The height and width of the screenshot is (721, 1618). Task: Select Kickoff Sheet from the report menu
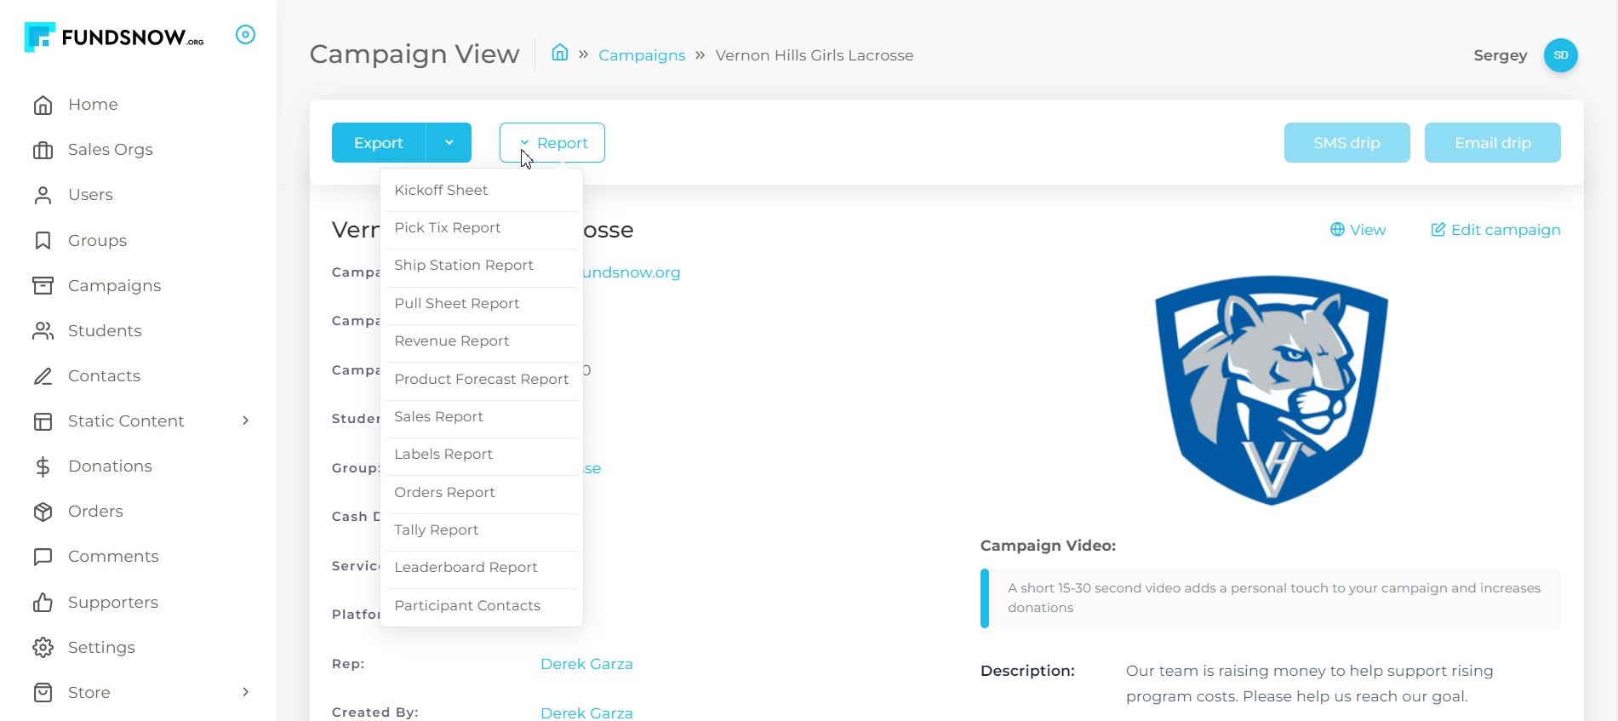point(441,191)
